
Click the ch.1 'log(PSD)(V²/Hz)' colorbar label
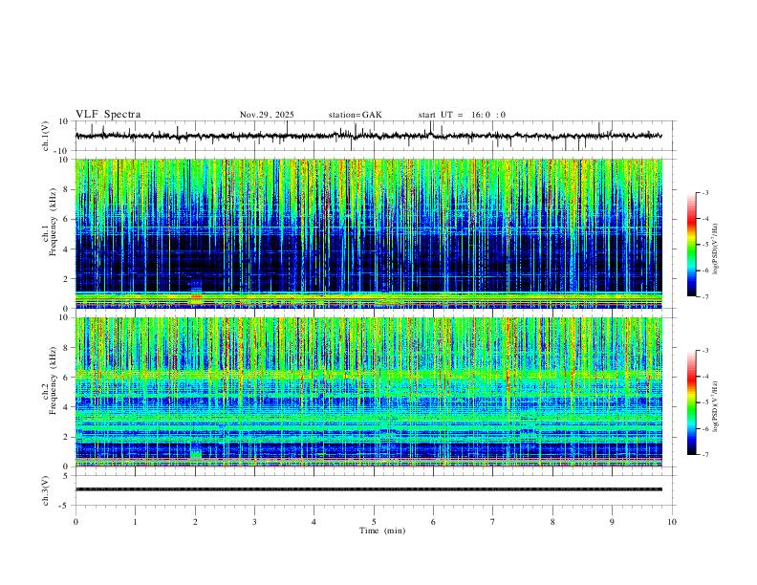[716, 249]
